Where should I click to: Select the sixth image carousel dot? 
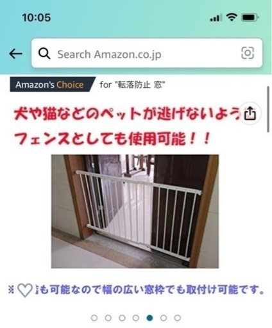[164, 318]
